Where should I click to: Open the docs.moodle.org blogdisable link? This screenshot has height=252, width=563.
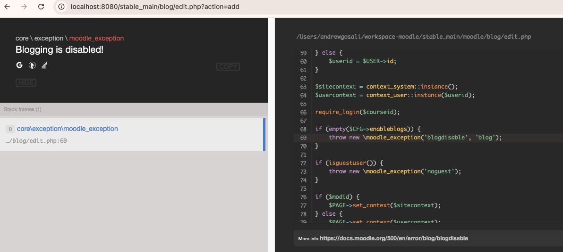click(x=394, y=238)
